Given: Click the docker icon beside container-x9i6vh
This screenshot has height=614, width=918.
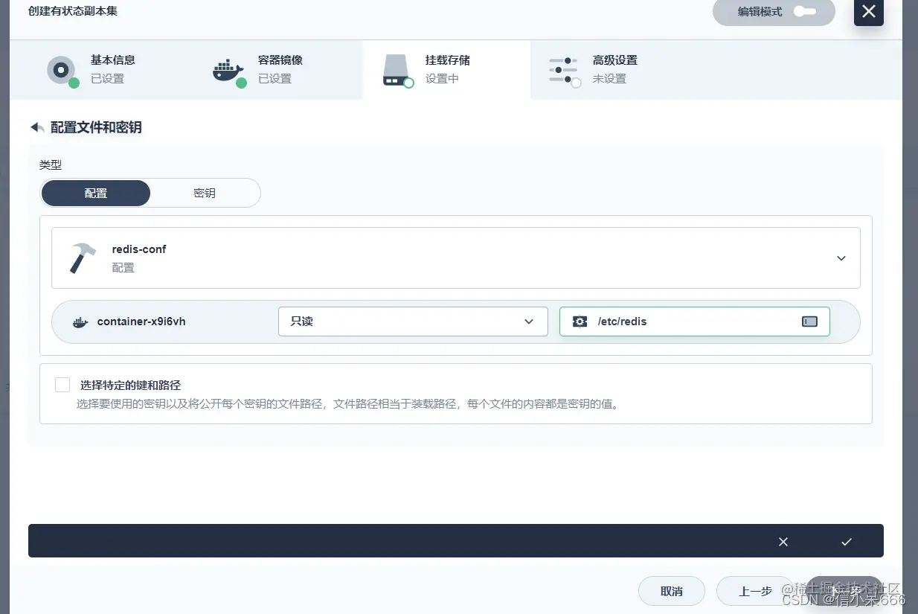Looking at the screenshot, I should coord(80,322).
